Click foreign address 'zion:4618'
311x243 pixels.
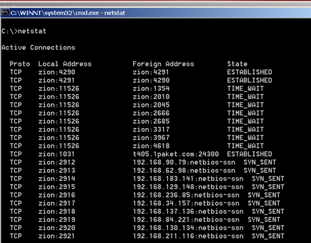tap(151, 146)
